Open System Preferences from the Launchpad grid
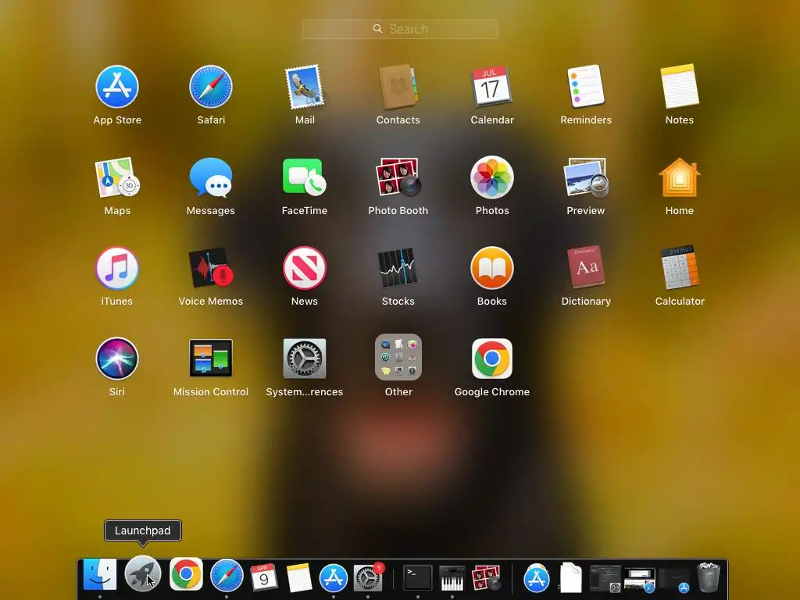 [305, 358]
